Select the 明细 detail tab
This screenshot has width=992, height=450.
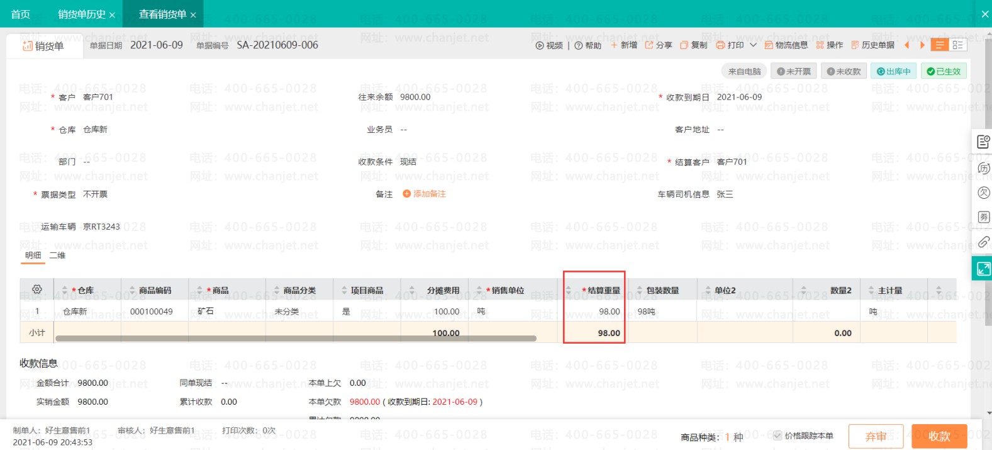[33, 255]
